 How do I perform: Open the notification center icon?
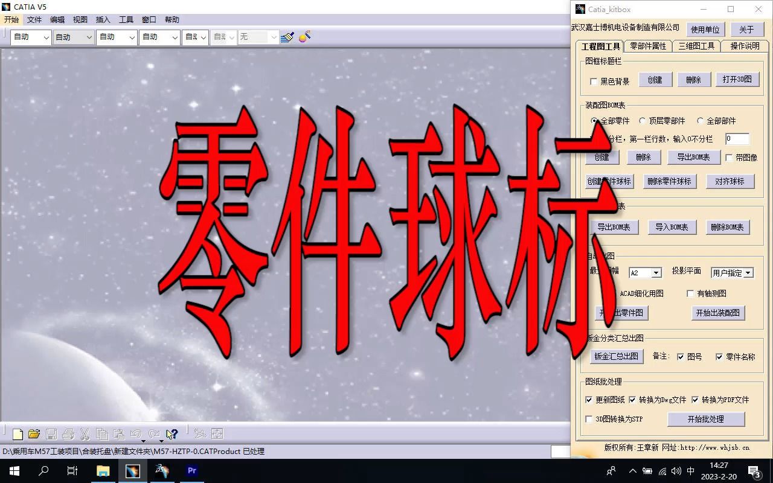(x=754, y=471)
